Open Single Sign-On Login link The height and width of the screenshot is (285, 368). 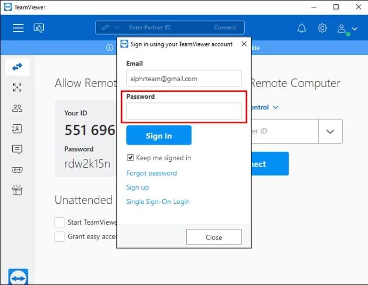pyautogui.click(x=158, y=202)
